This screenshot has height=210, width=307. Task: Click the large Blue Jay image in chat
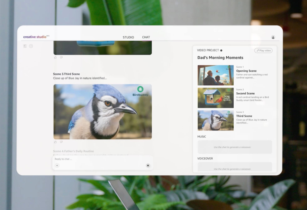(x=102, y=112)
